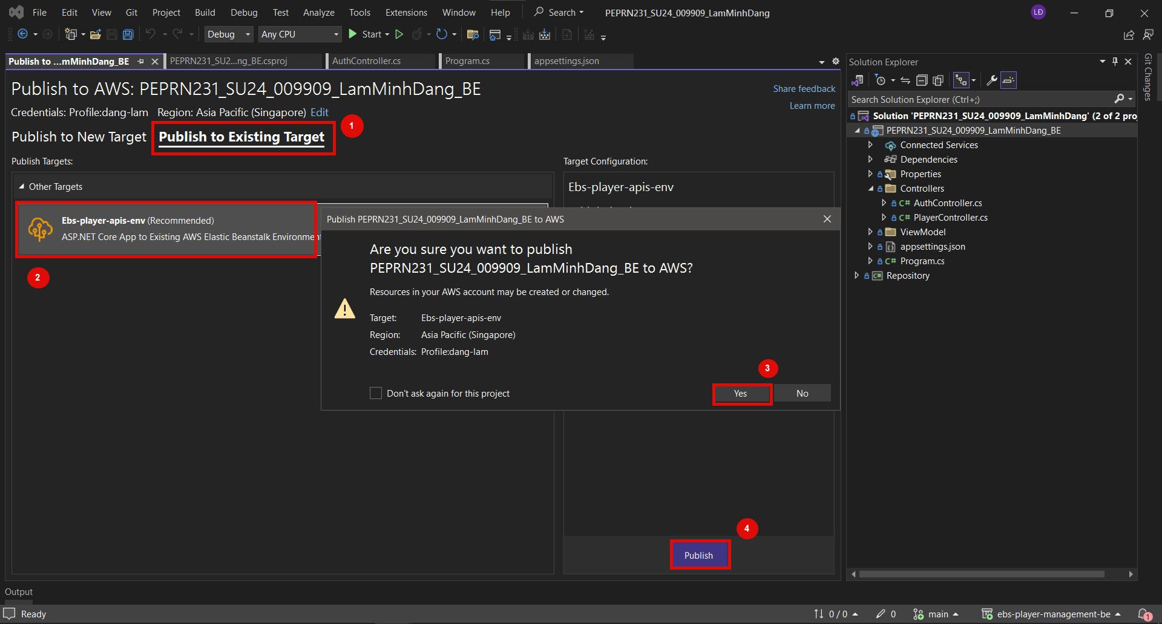This screenshot has height=624, width=1162.
Task: Click the Visual Studio logo icon
Action: [x=16, y=12]
